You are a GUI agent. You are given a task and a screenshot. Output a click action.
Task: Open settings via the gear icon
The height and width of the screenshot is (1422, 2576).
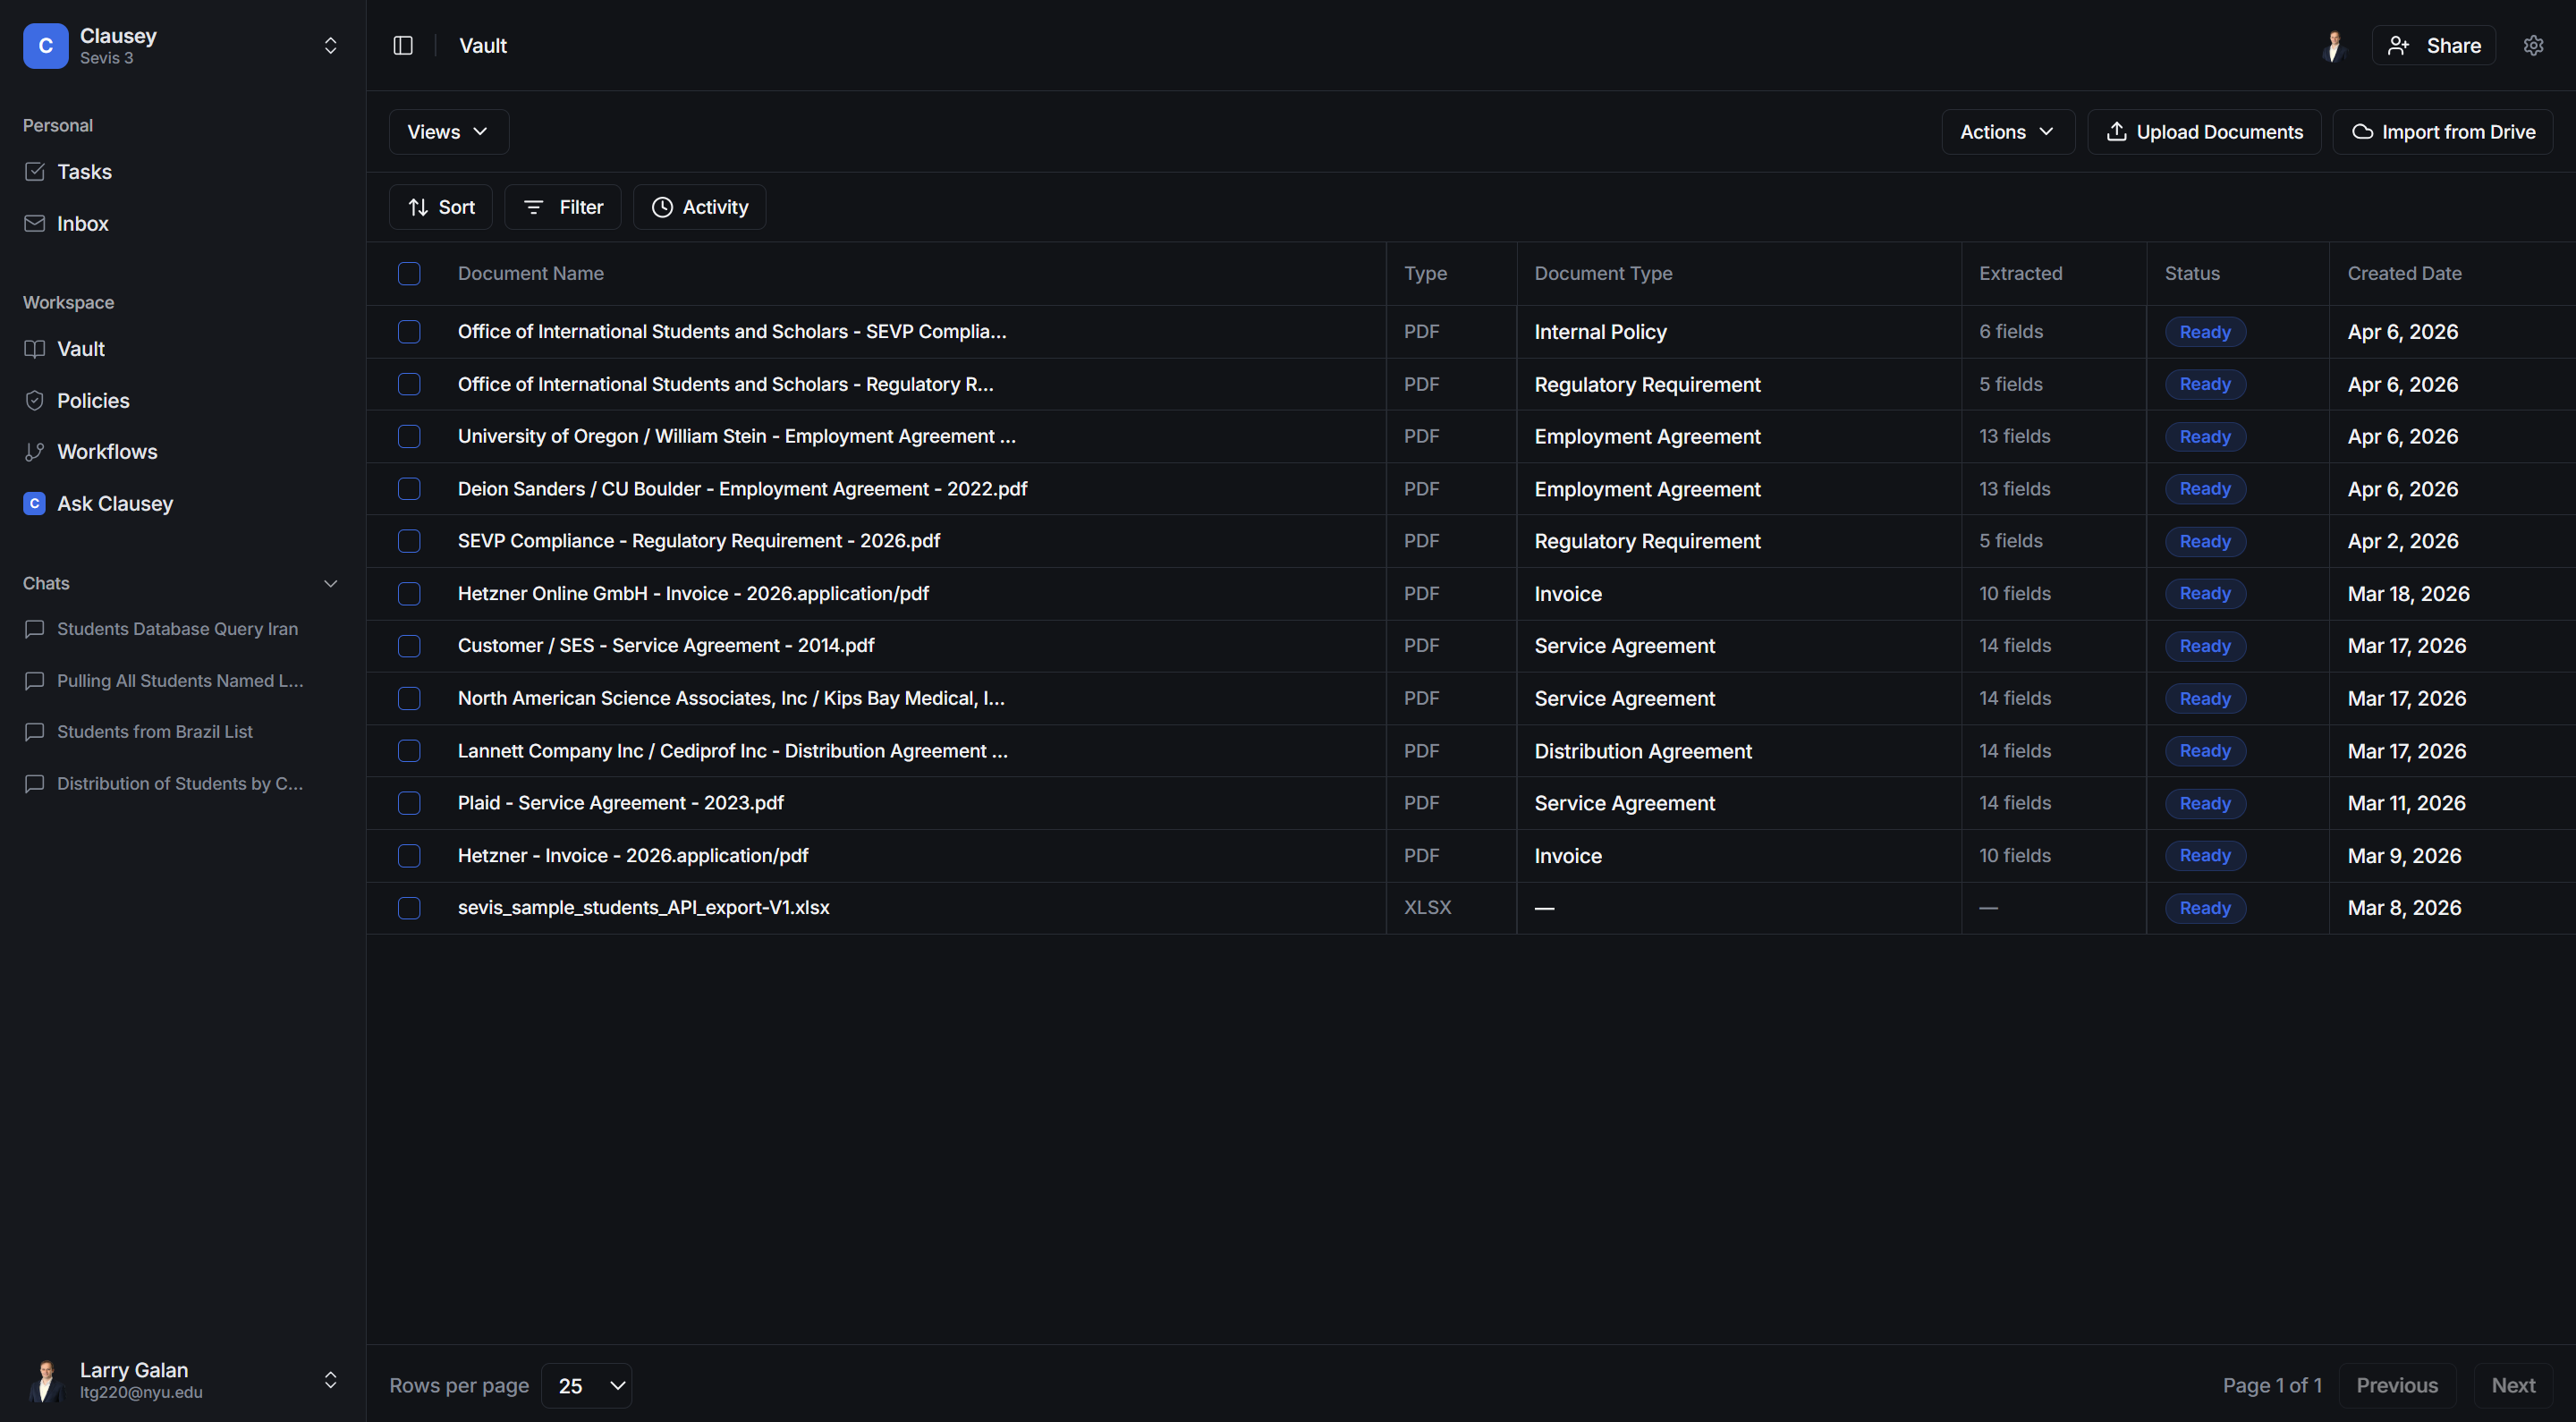coord(2534,45)
